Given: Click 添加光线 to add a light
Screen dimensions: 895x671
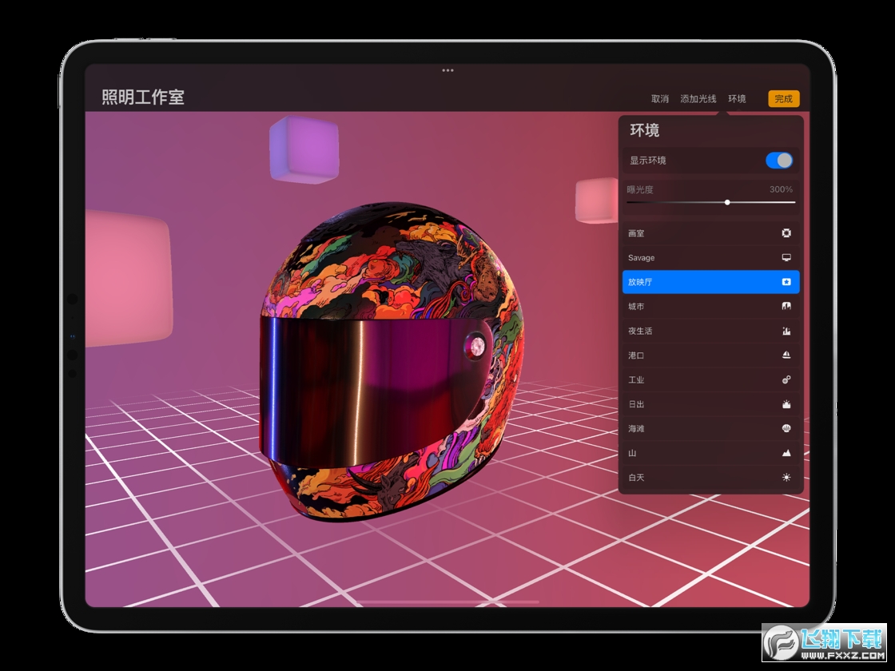Looking at the screenshot, I should [698, 99].
